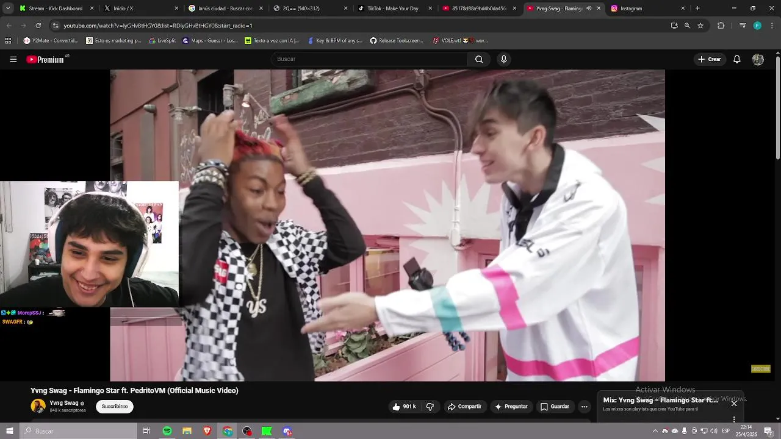This screenshot has height=439, width=781.
Task: Open VOLE.wtf bookmark
Action: (x=461, y=41)
